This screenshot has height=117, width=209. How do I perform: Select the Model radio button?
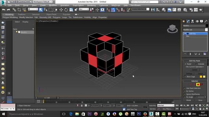pyautogui.click(x=185, y=64)
